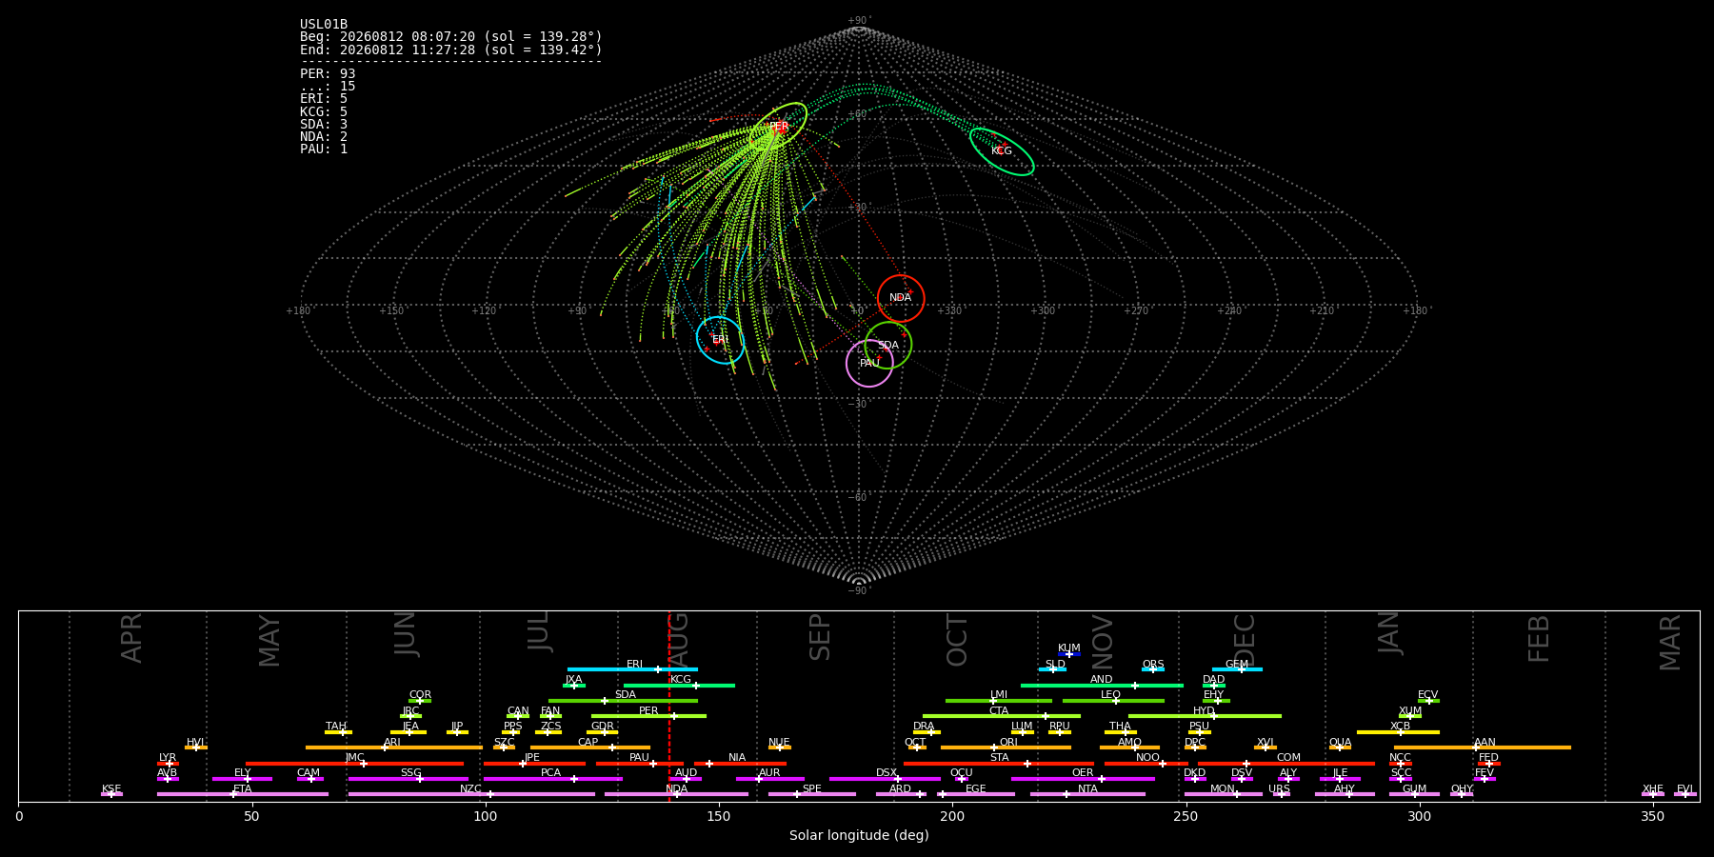Click the red LYR activity bar in the timeline

point(168,764)
